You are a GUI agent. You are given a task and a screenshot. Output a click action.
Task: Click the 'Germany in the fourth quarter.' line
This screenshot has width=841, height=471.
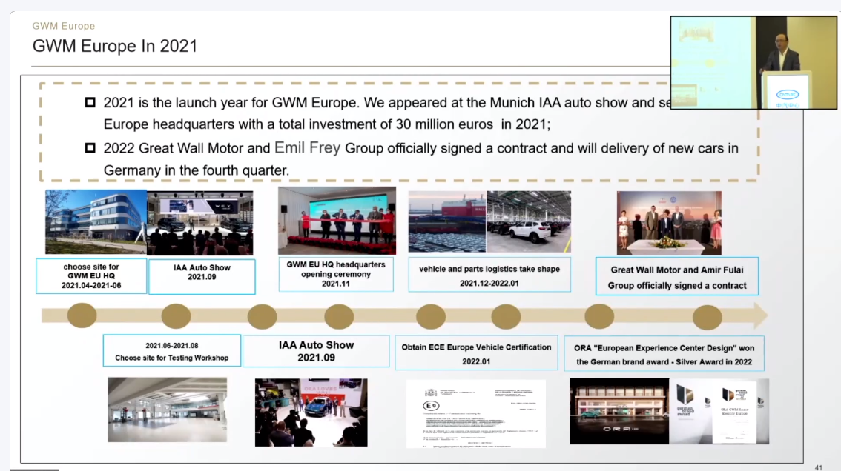tap(197, 170)
